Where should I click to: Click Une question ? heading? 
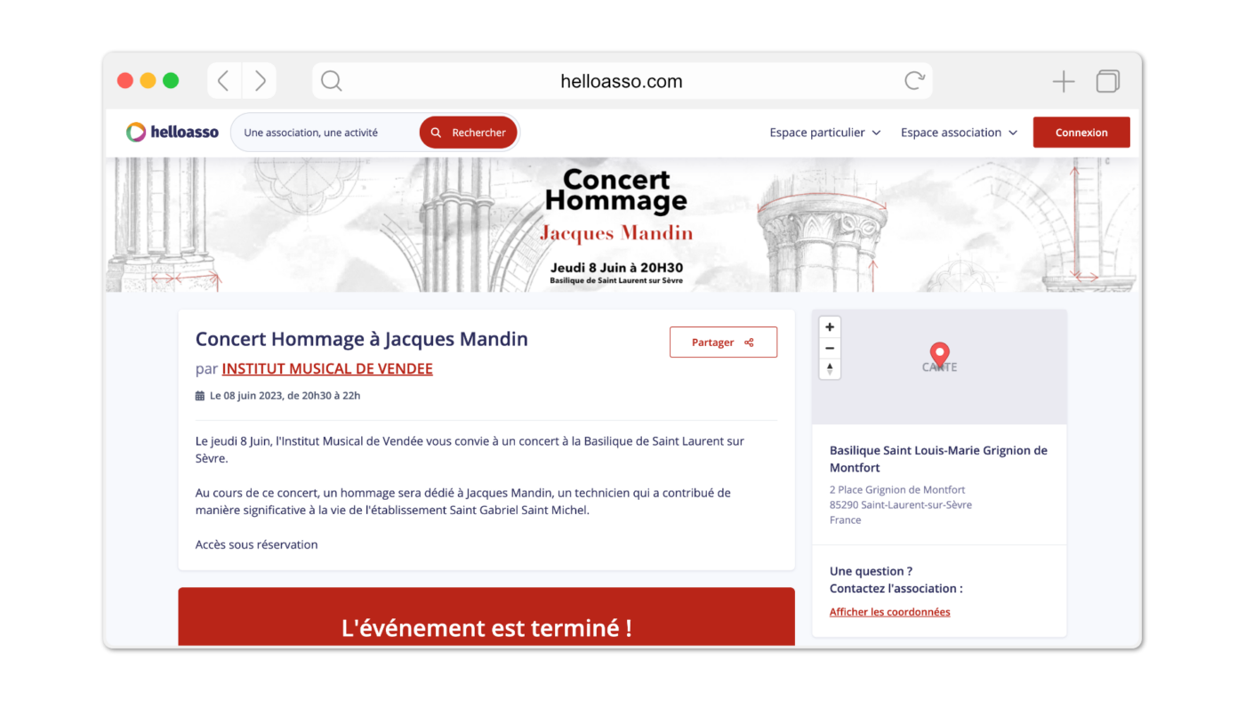(871, 571)
